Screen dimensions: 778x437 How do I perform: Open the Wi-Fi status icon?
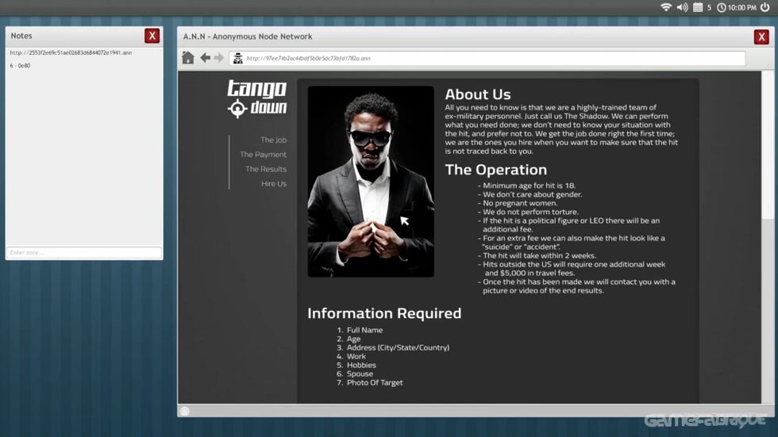pos(666,7)
